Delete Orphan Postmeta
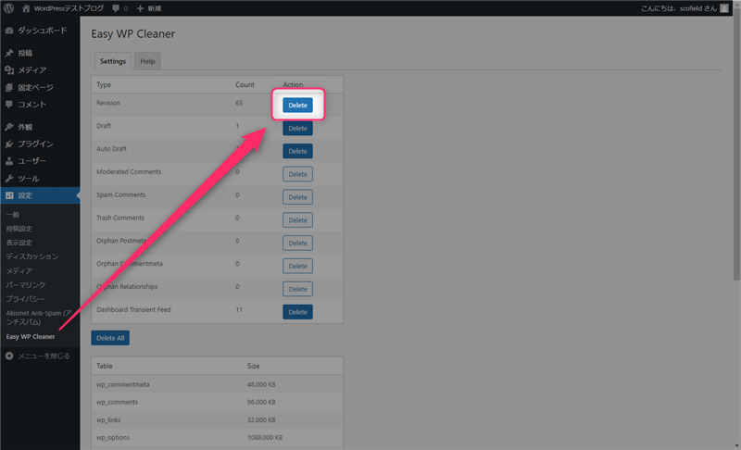Image resolution: width=741 pixels, height=450 pixels. pos(297,243)
